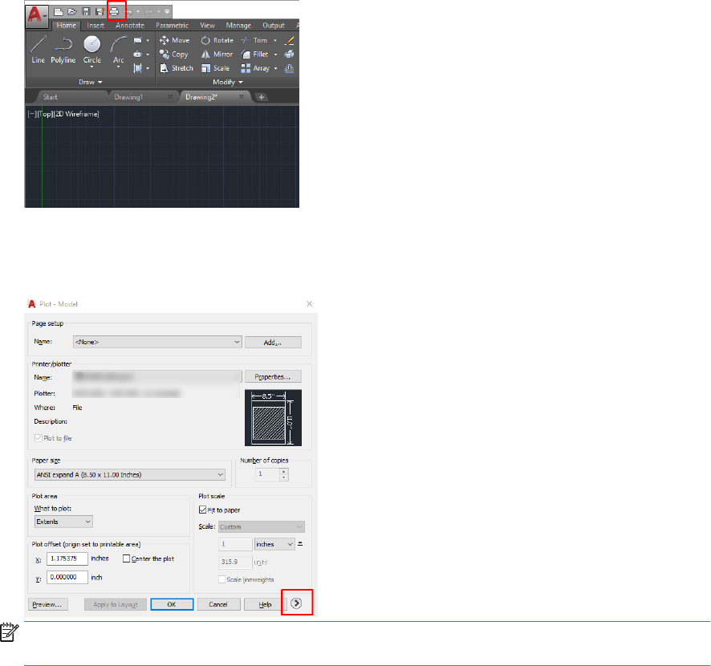Screen dimensions: 711x666
Task: Open the Quick Access Toolbar customize dropdown
Action: [167, 12]
